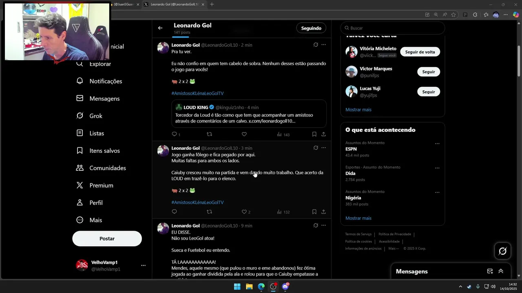The width and height of the screenshot is (522, 293).
Task: Follow Victor Marques with Seguir
Action: click(x=428, y=72)
